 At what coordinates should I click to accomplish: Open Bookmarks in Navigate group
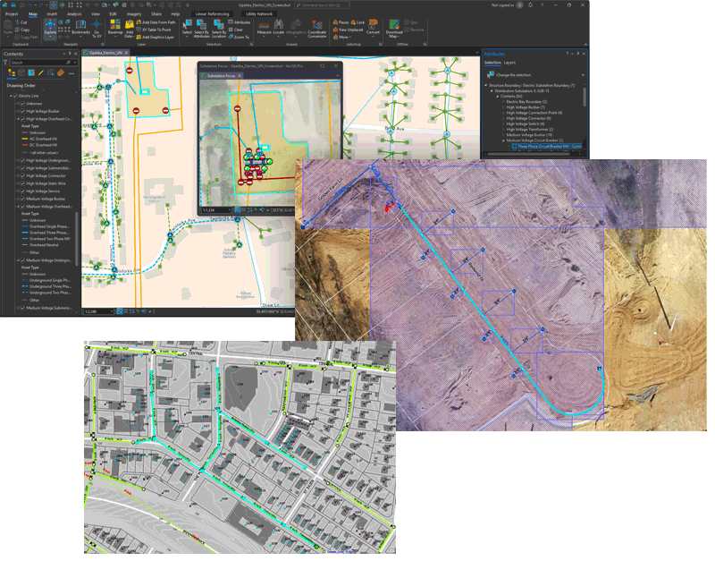pyautogui.click(x=80, y=32)
